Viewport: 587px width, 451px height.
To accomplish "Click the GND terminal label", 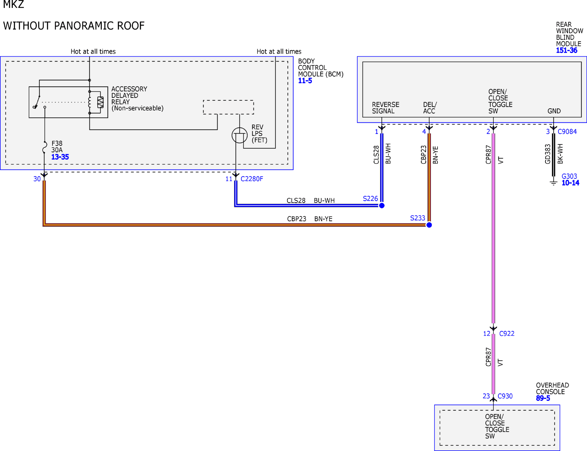I will (554, 111).
